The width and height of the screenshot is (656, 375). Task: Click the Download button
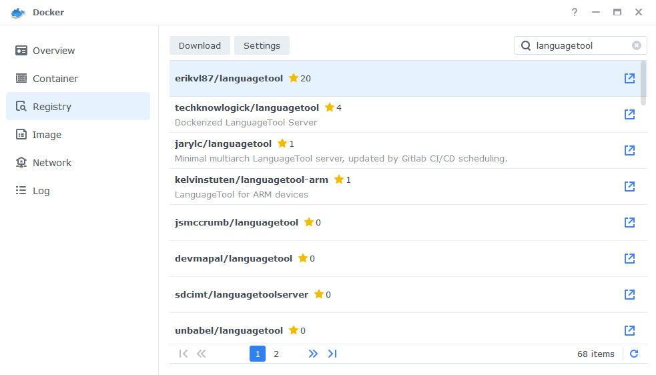click(200, 45)
